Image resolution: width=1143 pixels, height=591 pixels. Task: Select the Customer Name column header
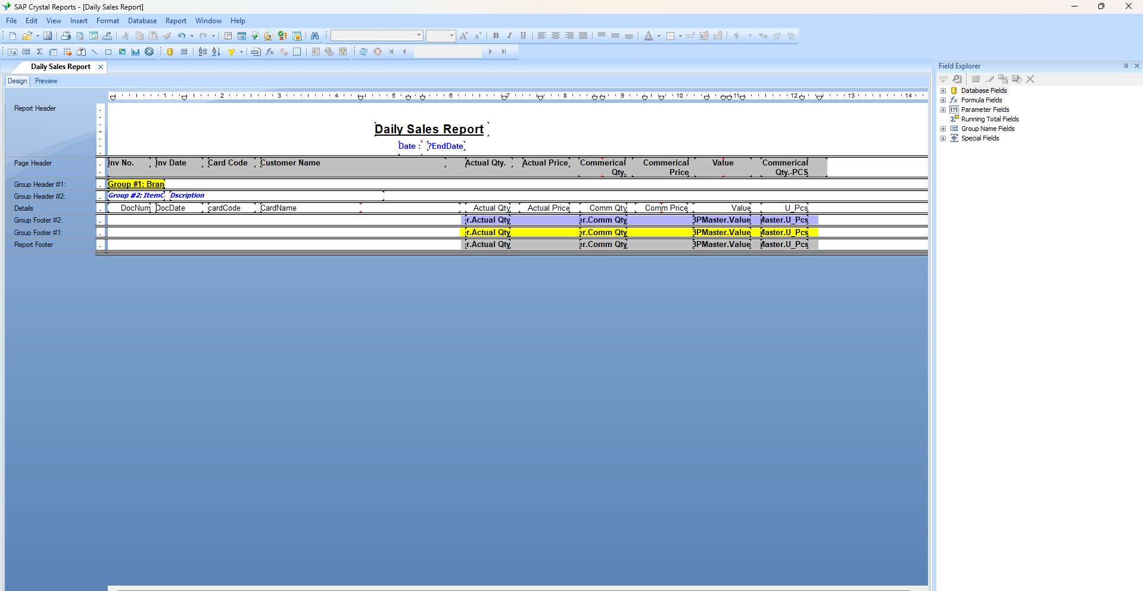point(353,163)
